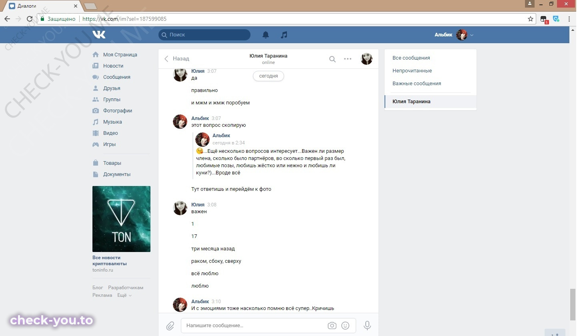Open the Chrome user profile button

coord(530,4)
